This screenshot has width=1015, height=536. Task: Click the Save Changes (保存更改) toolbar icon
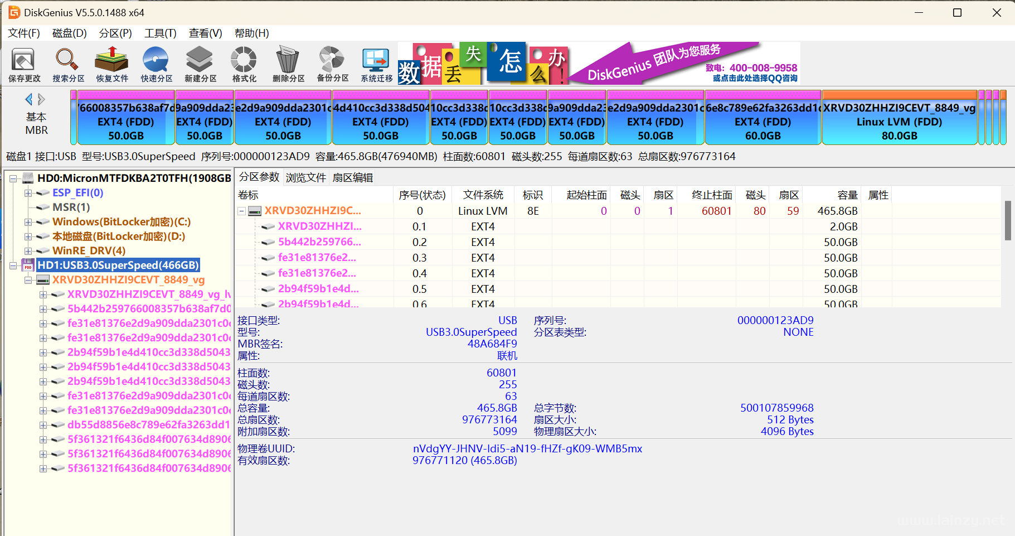24,64
